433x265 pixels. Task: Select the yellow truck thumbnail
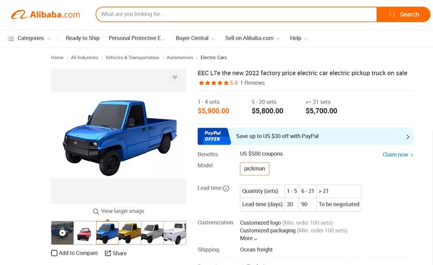[129, 233]
